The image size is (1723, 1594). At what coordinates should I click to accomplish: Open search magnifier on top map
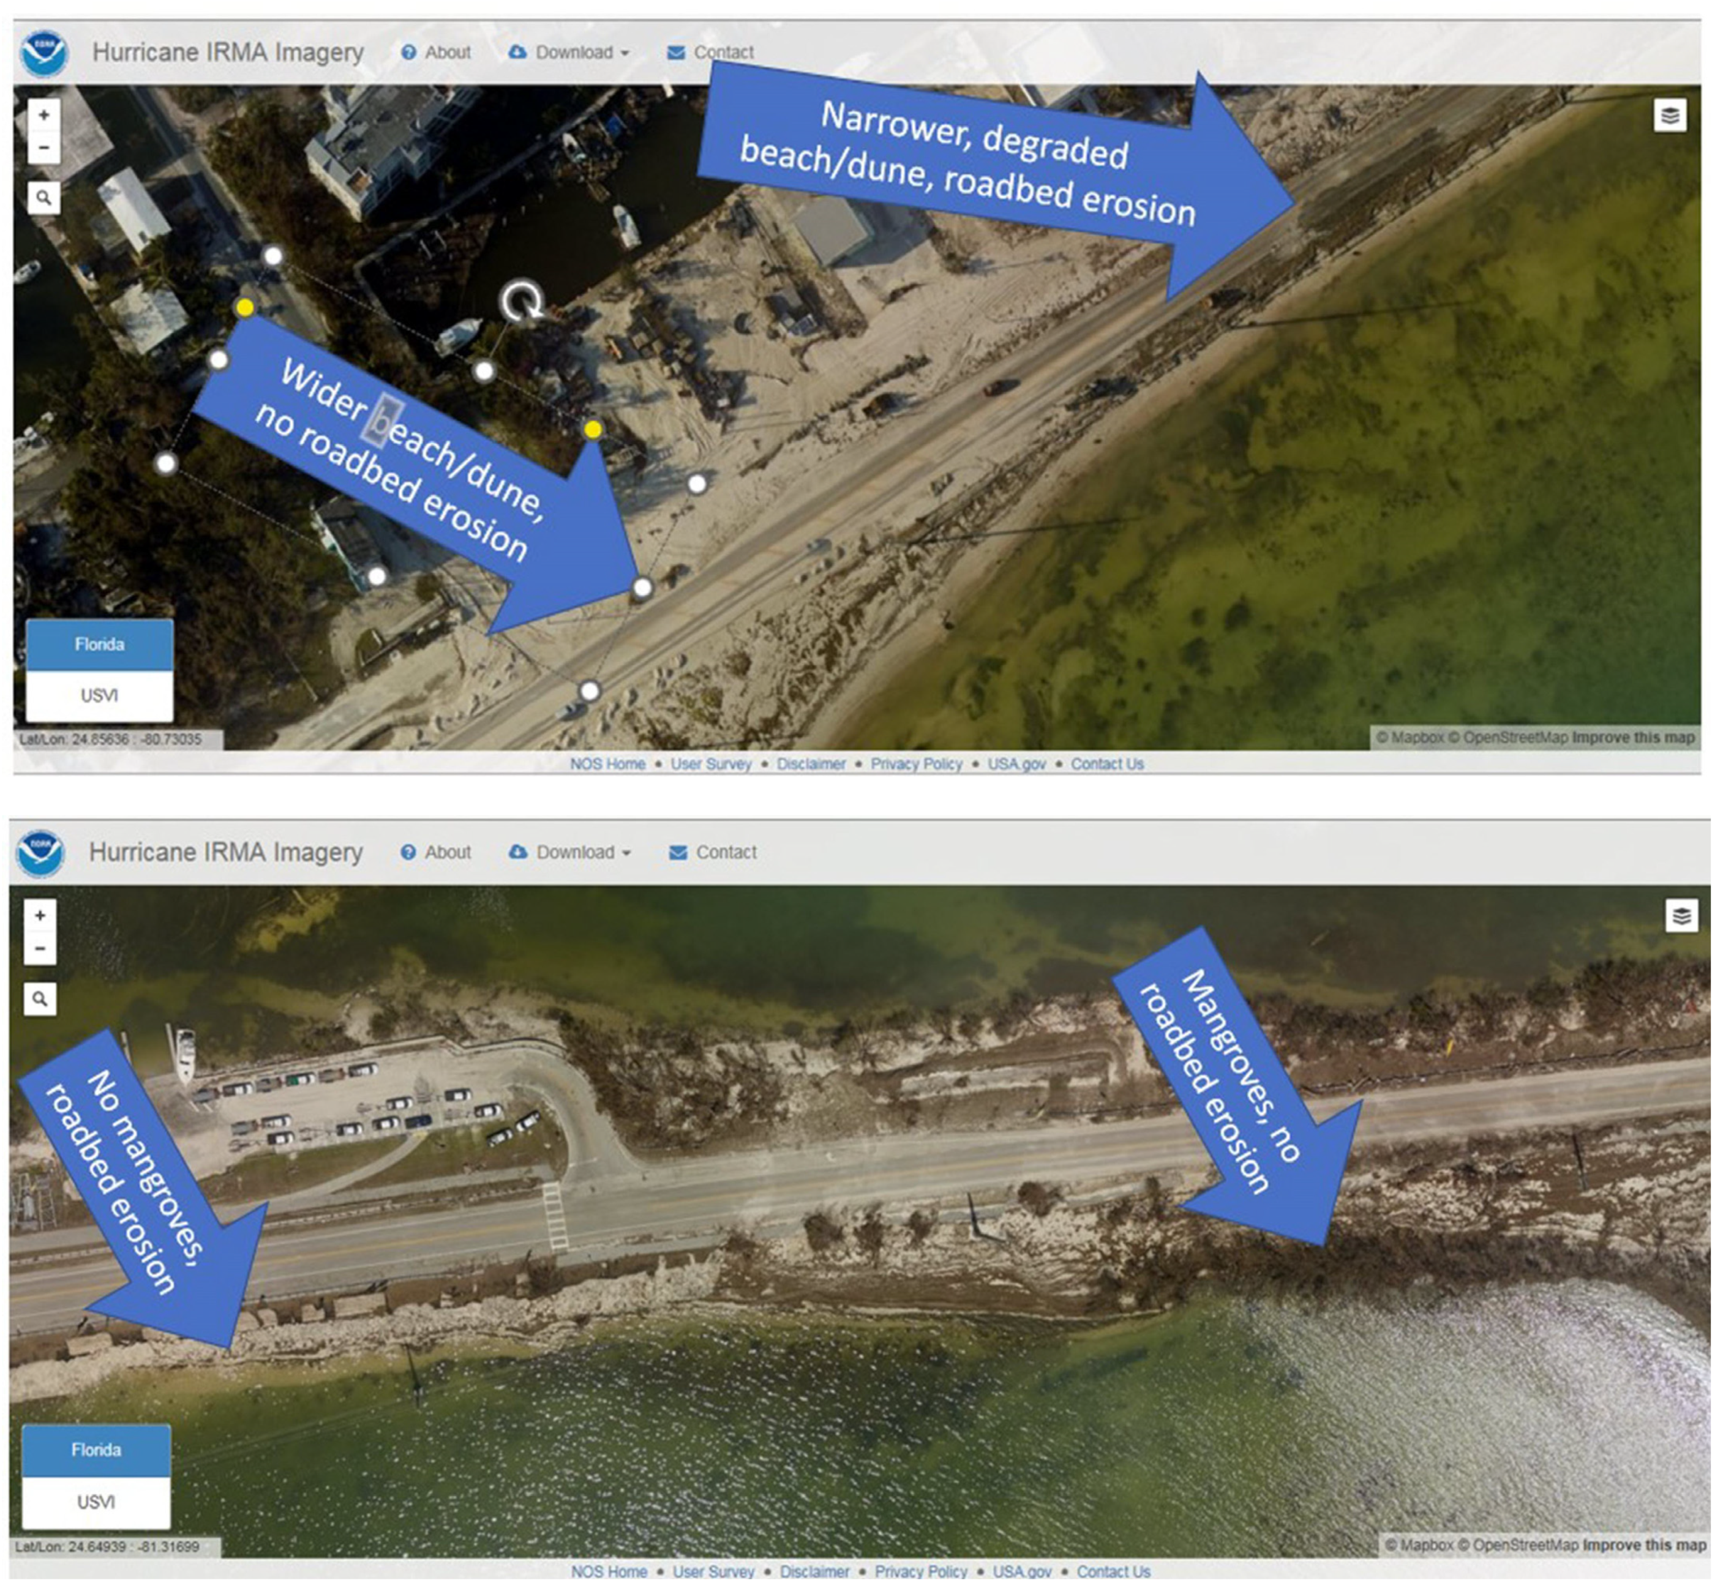point(43,198)
